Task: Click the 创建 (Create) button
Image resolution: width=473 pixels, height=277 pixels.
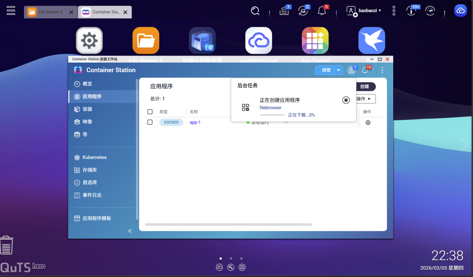Action: [366, 87]
